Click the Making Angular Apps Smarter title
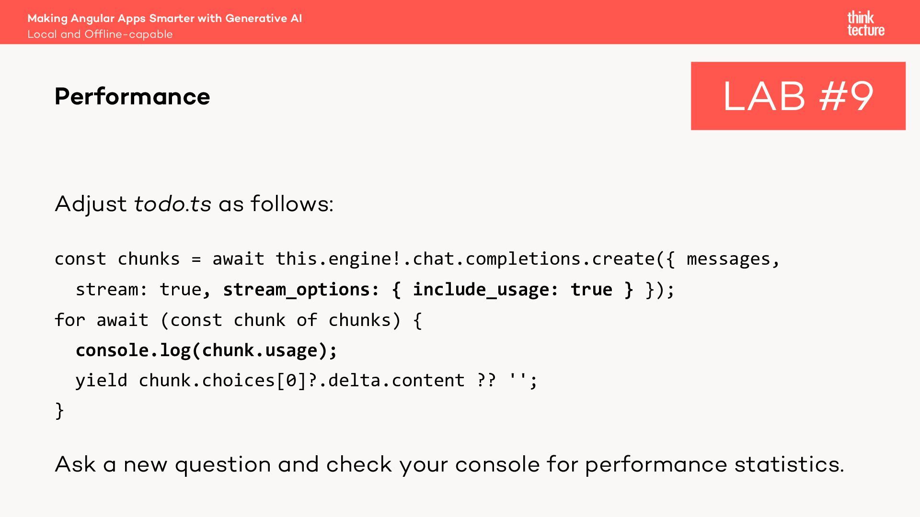This screenshot has height=517, width=920. pyautogui.click(x=164, y=18)
